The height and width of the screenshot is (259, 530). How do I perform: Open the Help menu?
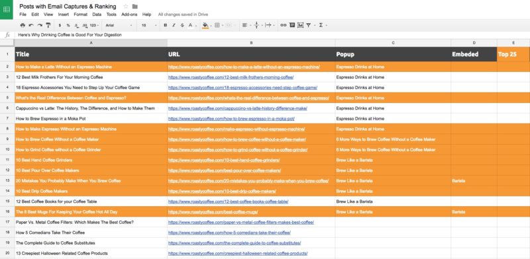[x=146, y=15]
